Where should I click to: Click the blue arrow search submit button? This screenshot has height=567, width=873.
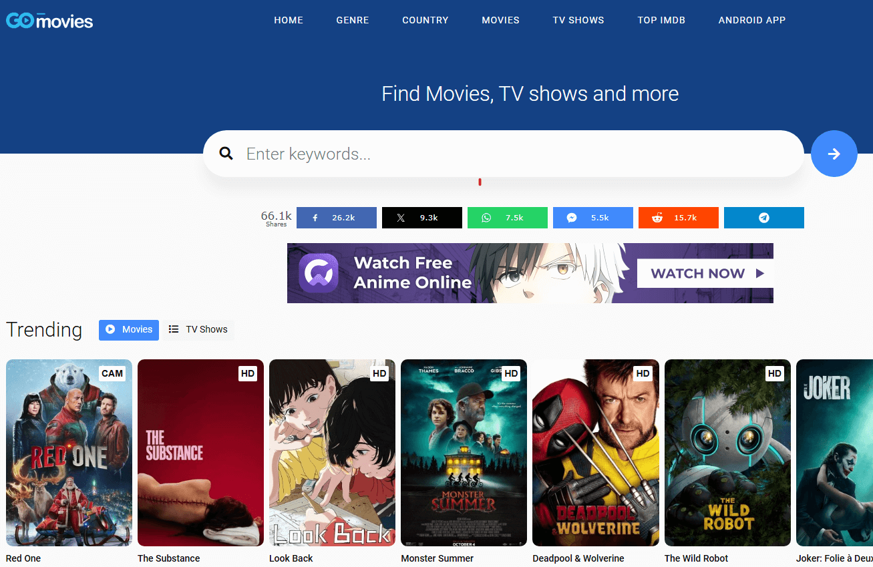[x=834, y=154]
